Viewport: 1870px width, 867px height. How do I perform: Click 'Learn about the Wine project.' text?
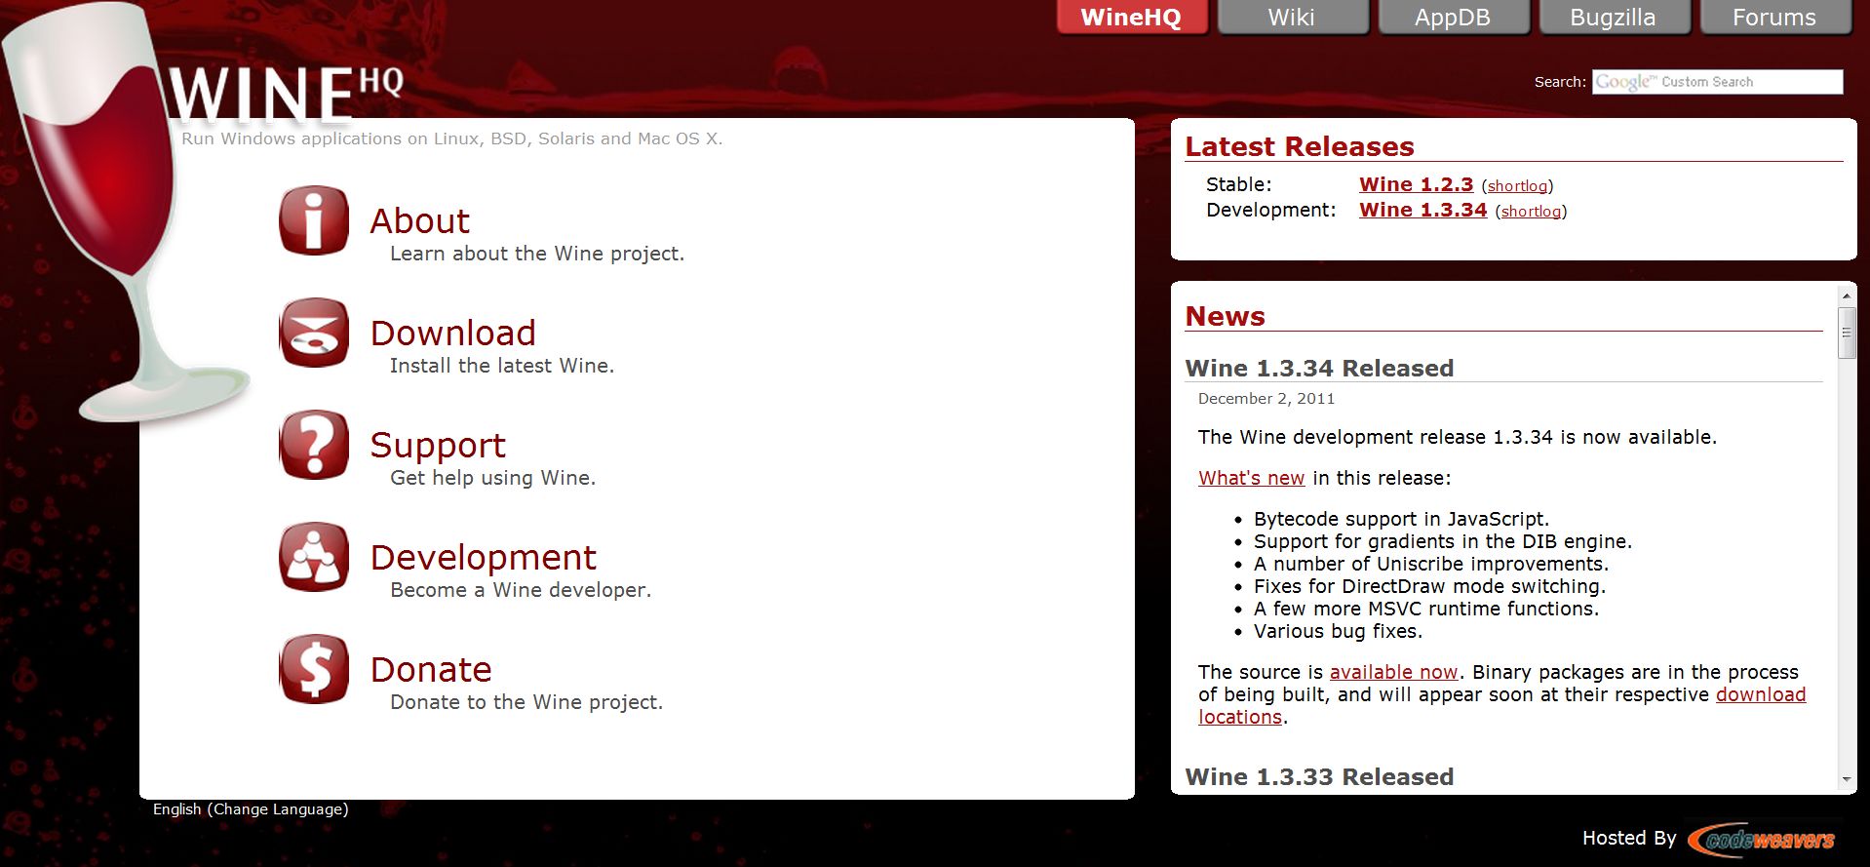point(537,254)
